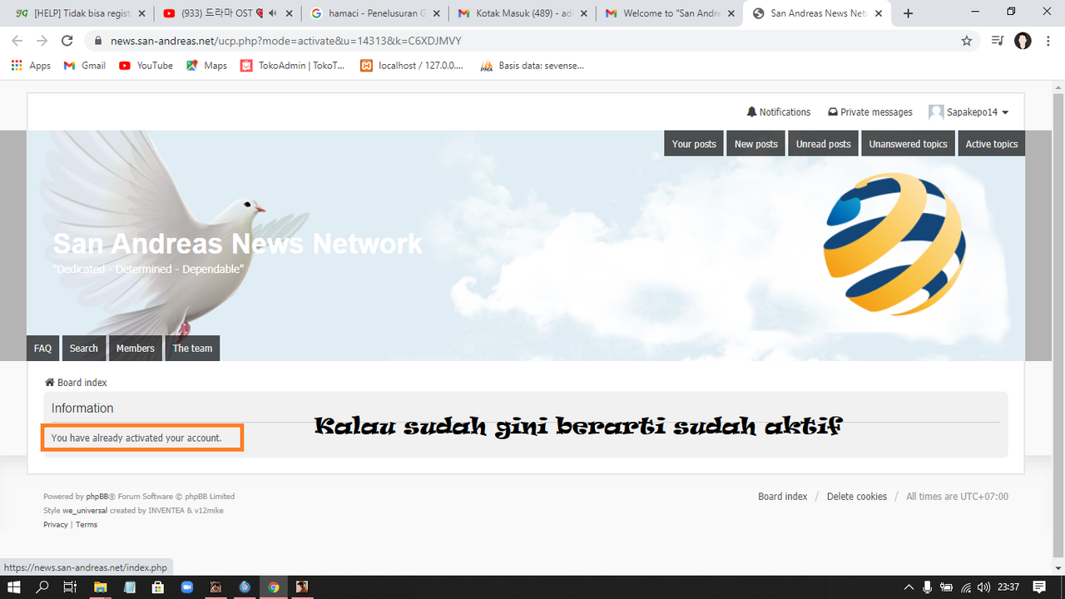The image size is (1065, 599).
Task: Go back using the browser back arrow
Action: click(17, 41)
